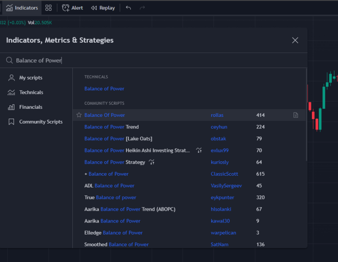Open the layout templates grid icon
The width and height of the screenshot is (338, 262).
[x=48, y=8]
